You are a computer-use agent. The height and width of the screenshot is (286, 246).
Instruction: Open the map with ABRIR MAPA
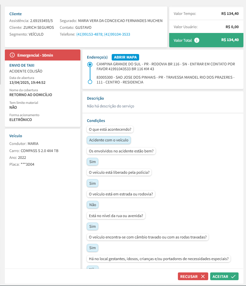(x=125, y=57)
